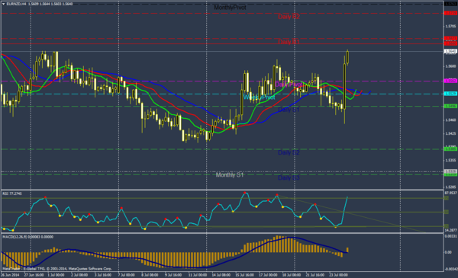Click the top red Daily R2 price tag
The height and width of the screenshot is (278, 458).
[450, 13]
